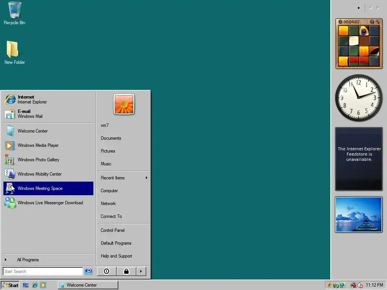Click the muted volume tray icon
This screenshot has width=387, height=290.
coord(360,285)
